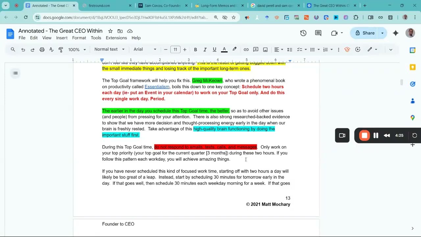
Task: Open Gemini sparkle icon
Action: (x=396, y=33)
